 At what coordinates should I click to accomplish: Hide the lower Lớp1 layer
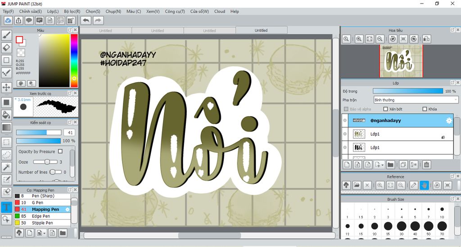coord(345,147)
